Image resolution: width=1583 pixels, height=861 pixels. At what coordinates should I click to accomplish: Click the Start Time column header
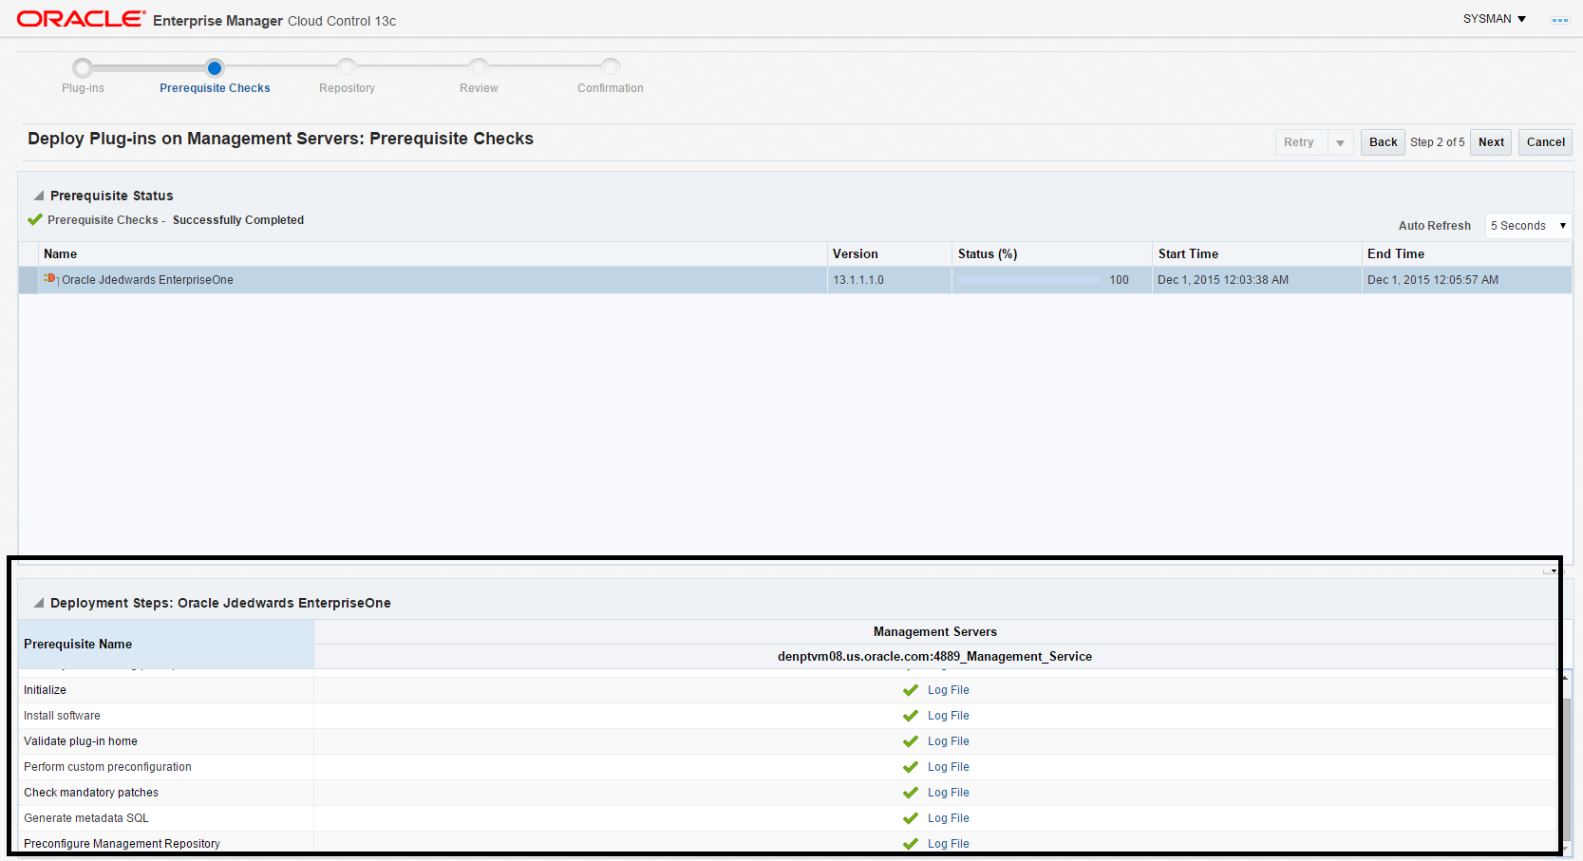tap(1256, 254)
